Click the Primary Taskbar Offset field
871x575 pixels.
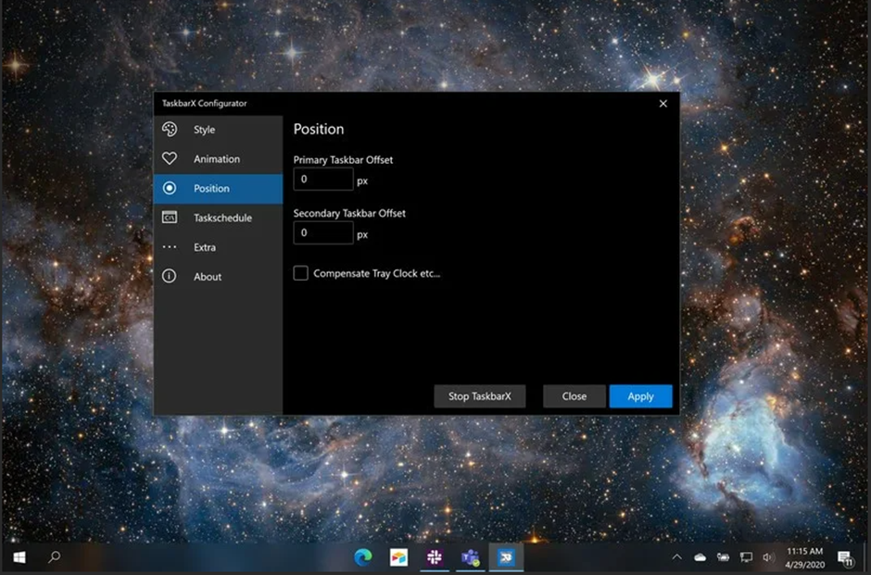tap(323, 180)
